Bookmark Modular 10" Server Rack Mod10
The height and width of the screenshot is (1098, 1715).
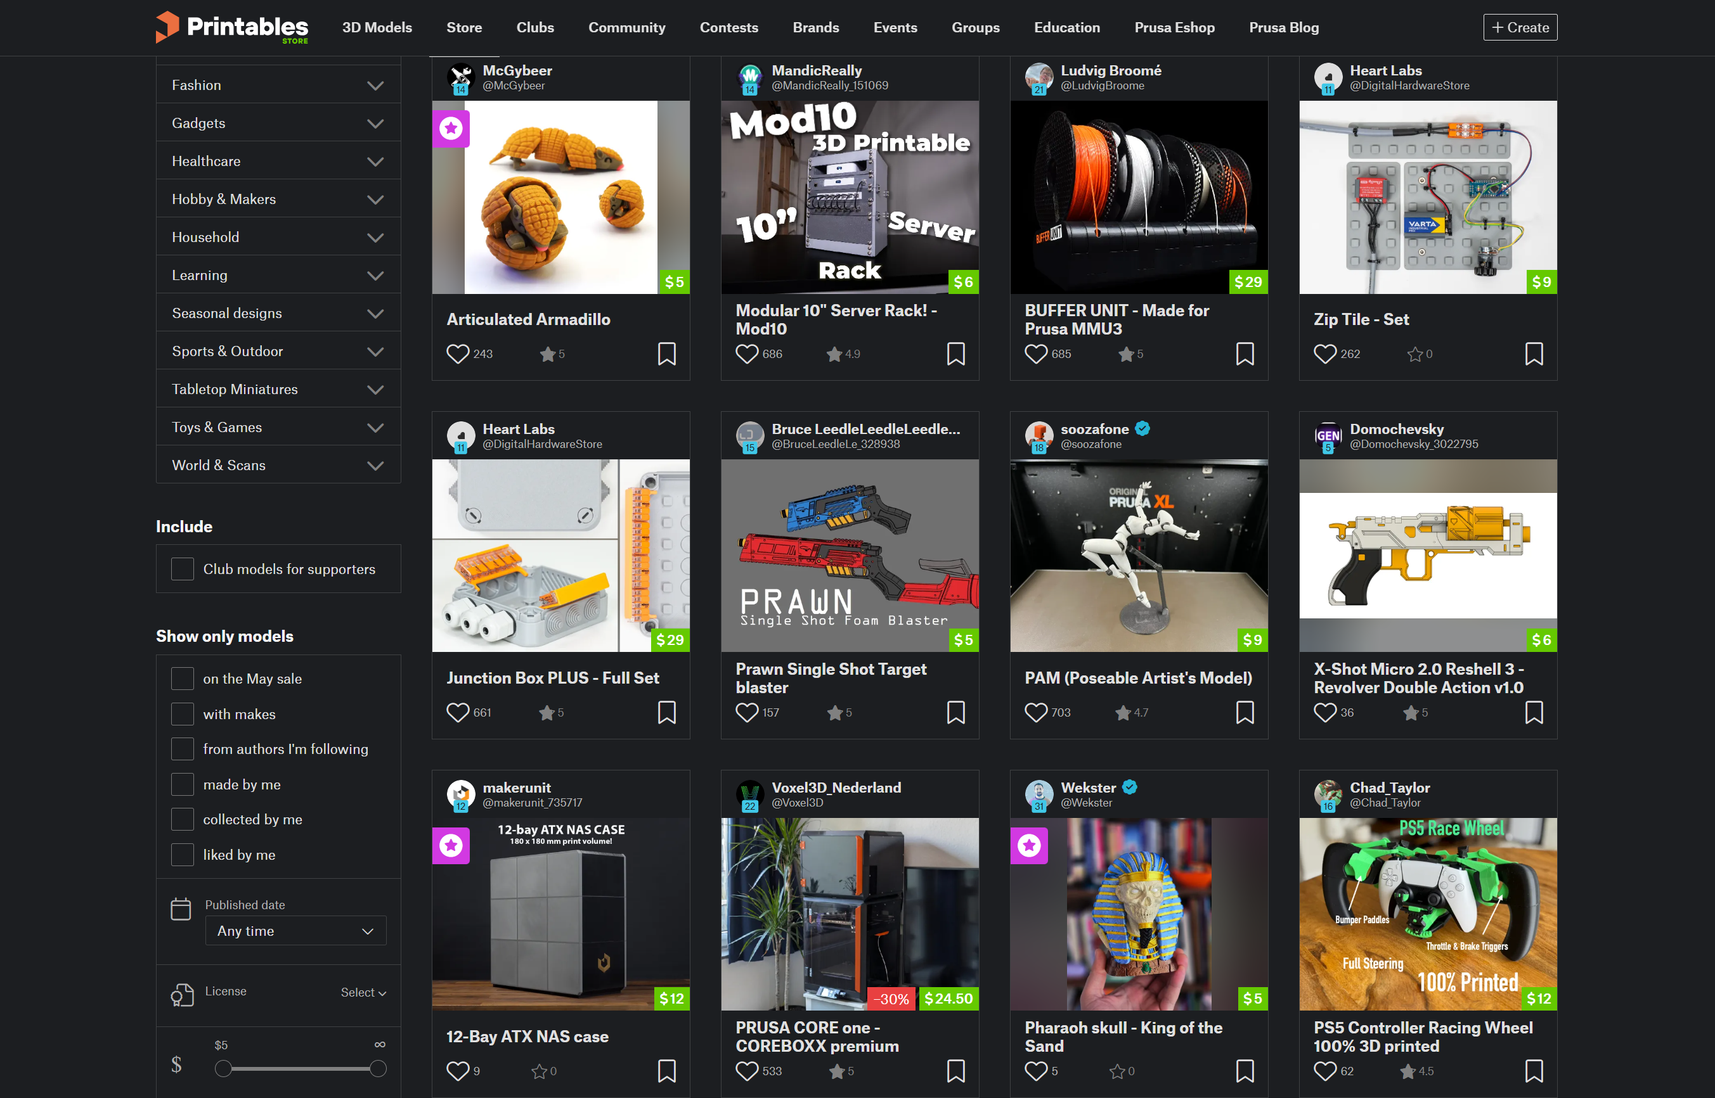pos(955,354)
